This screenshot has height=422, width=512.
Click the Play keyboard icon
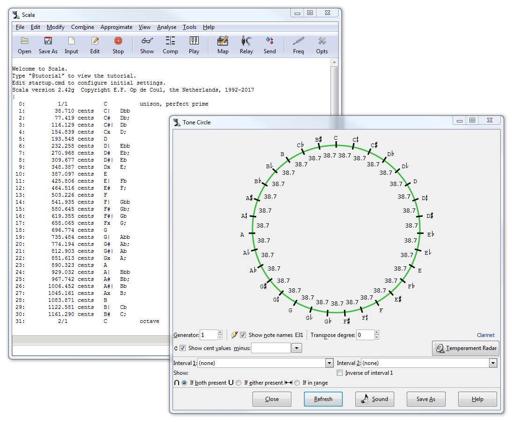tap(194, 42)
